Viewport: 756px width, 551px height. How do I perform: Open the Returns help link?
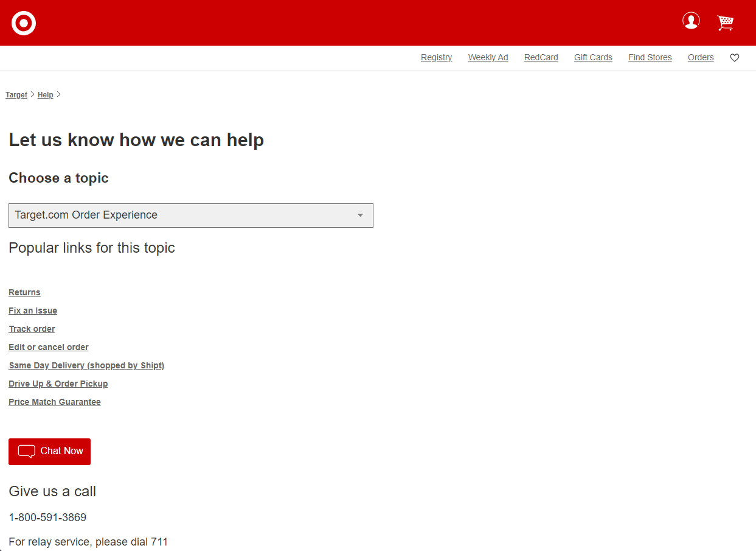(24, 292)
